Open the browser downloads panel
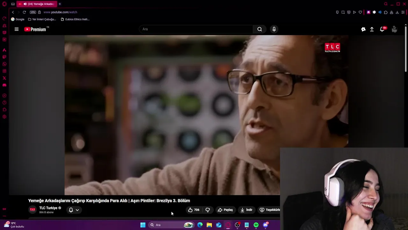This screenshot has height=230, width=408. pyautogui.click(x=397, y=12)
